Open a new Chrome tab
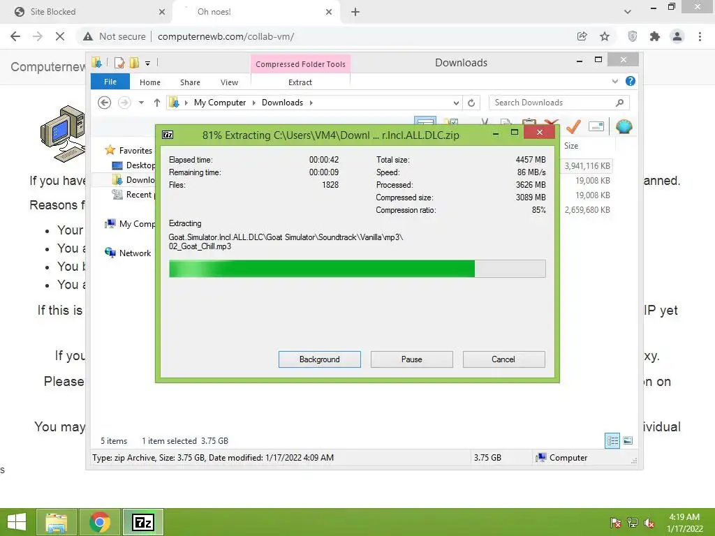This screenshot has width=715, height=536. tap(355, 12)
